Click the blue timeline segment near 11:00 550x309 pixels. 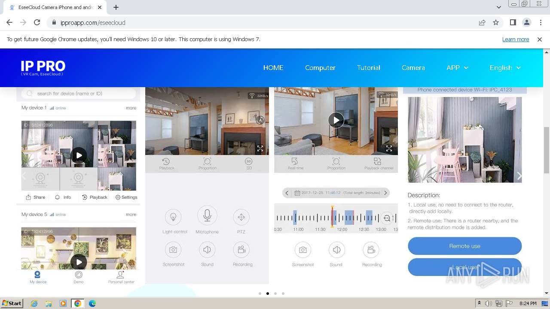(x=295, y=217)
